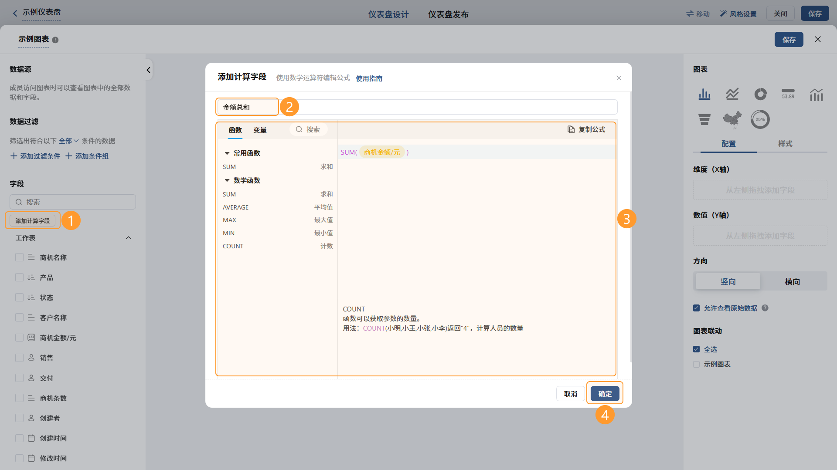Collapse the 数学函数 function group

click(227, 180)
